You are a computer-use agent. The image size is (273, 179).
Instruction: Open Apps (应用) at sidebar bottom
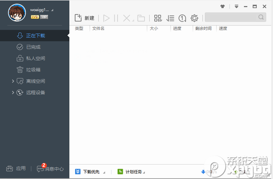16,169
